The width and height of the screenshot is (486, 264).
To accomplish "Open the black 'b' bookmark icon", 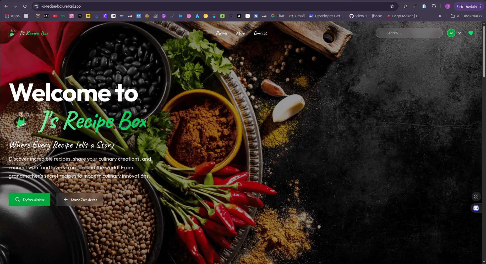I will pos(239,16).
